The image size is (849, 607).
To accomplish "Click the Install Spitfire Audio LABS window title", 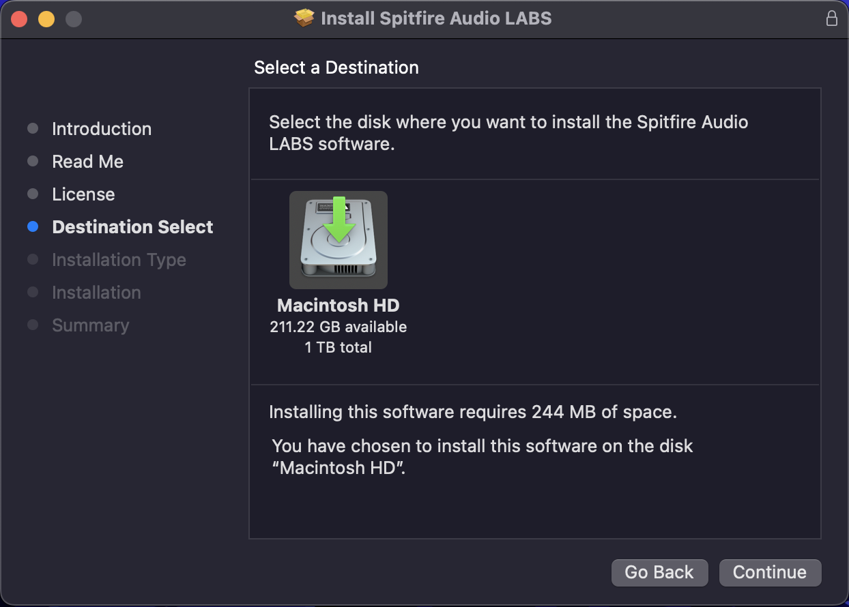I will click(x=436, y=18).
